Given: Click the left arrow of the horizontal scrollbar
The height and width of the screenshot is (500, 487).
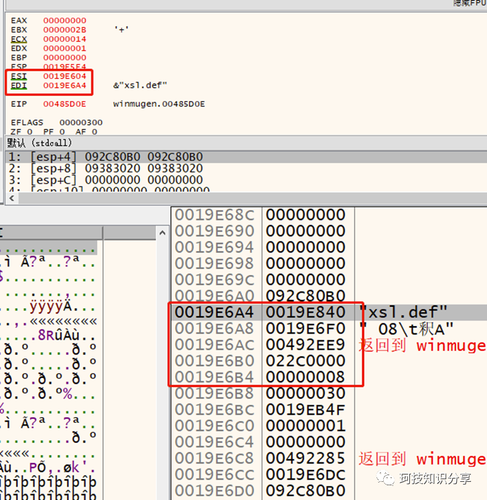Looking at the screenshot, I should click(12, 199).
